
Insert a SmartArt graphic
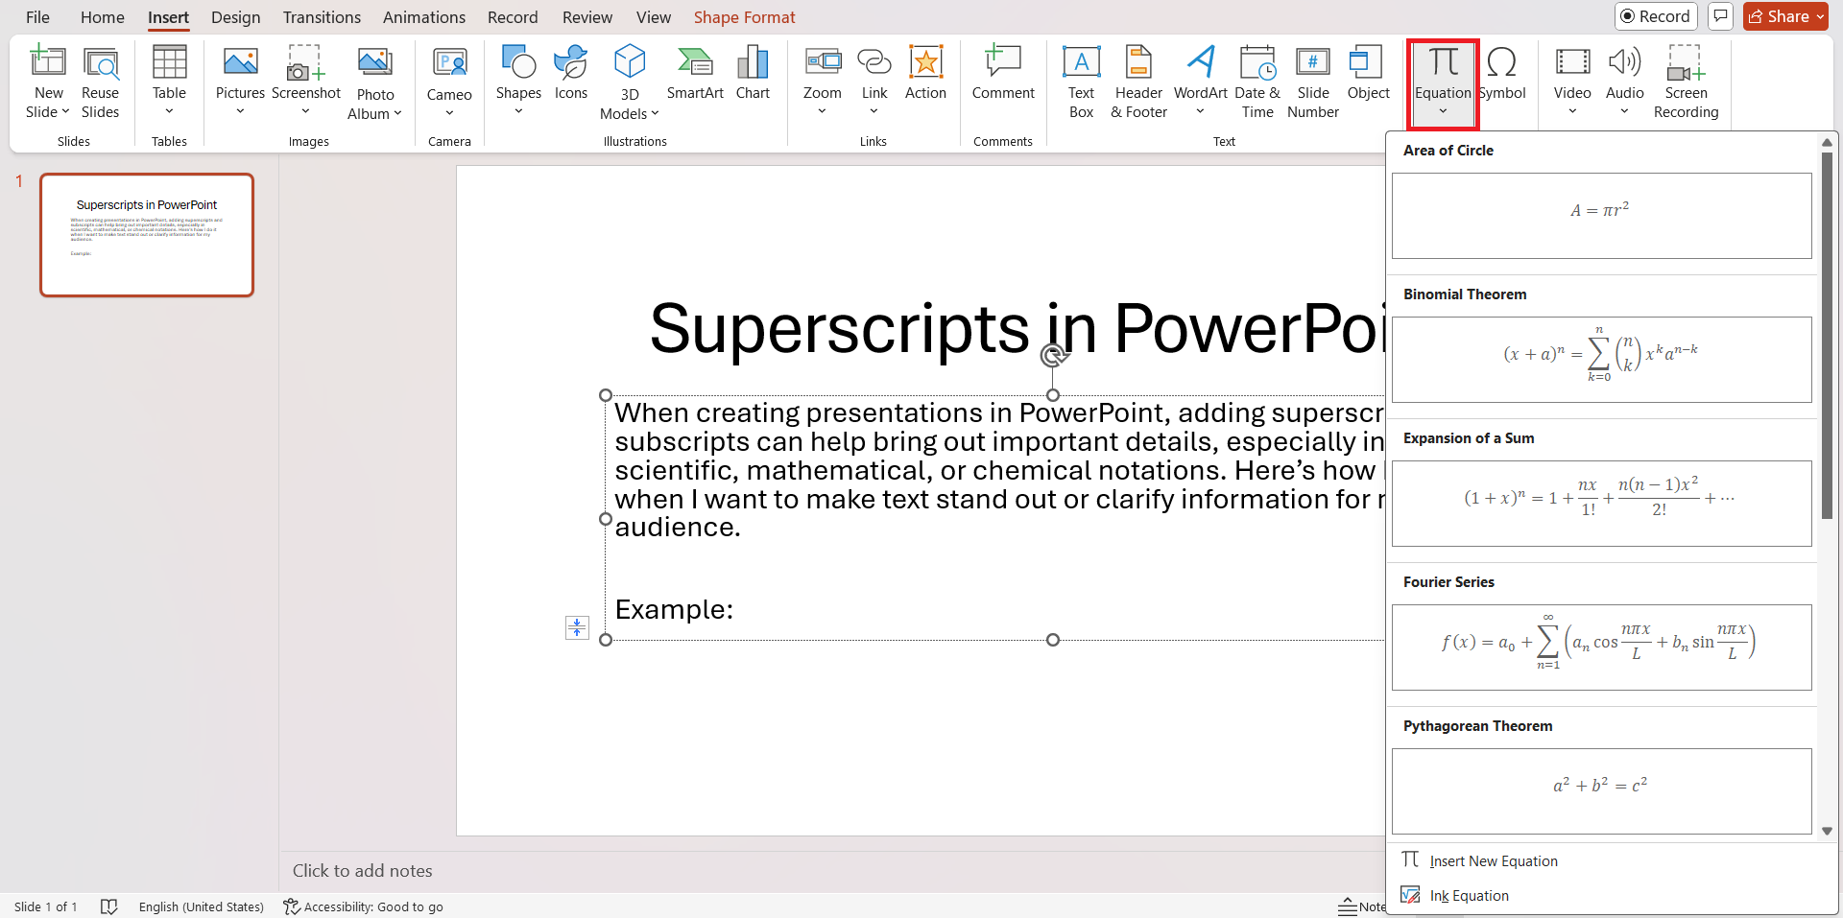coord(695,73)
